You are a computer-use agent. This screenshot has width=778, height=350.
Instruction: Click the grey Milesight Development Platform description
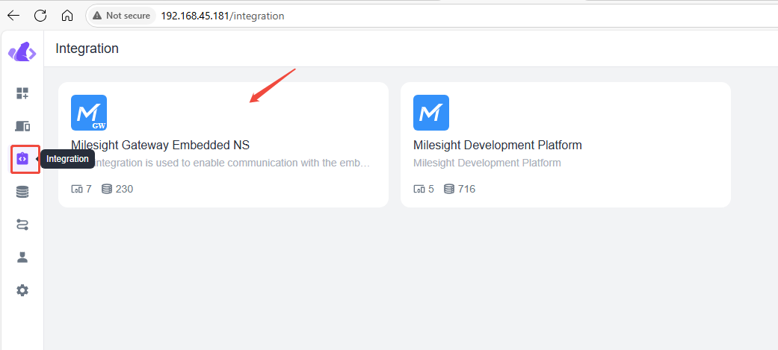(487, 163)
